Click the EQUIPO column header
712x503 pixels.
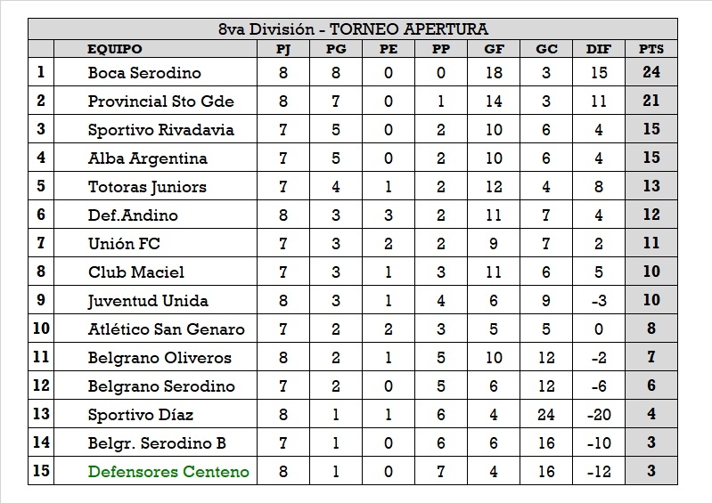click(x=114, y=50)
